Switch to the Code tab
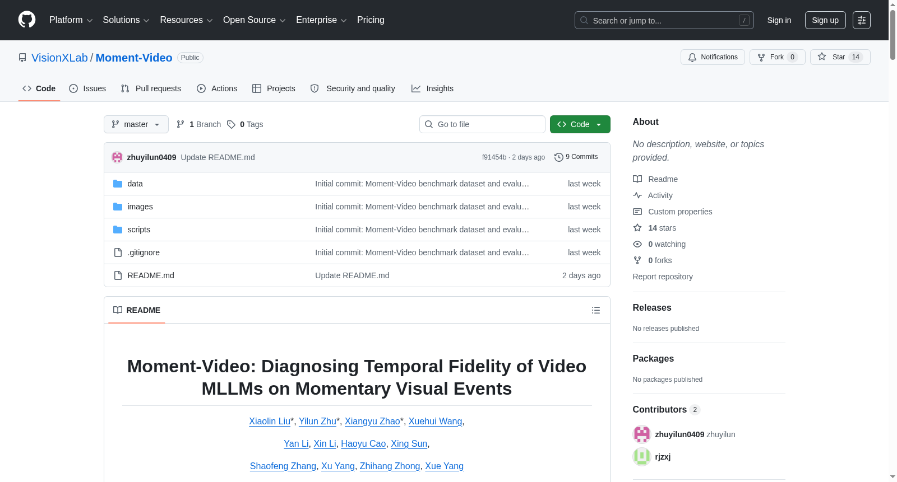 click(x=39, y=88)
